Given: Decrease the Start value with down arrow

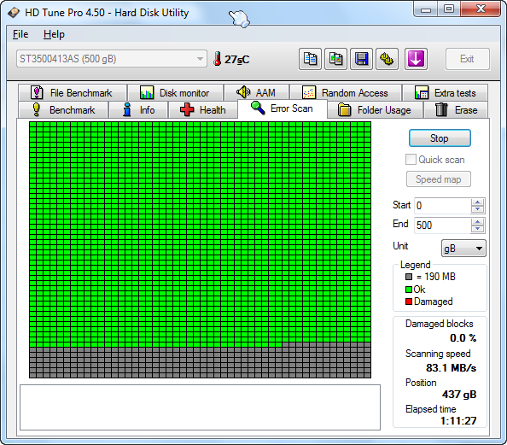Looking at the screenshot, I should pos(478,209).
